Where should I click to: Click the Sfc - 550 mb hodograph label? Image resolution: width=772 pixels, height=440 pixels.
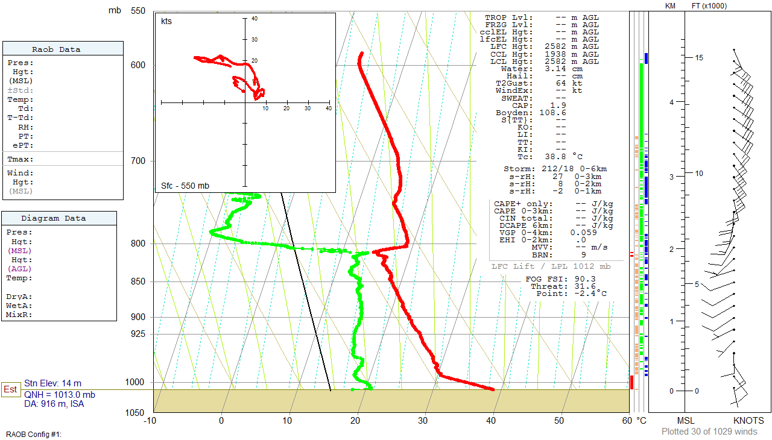coord(185,186)
